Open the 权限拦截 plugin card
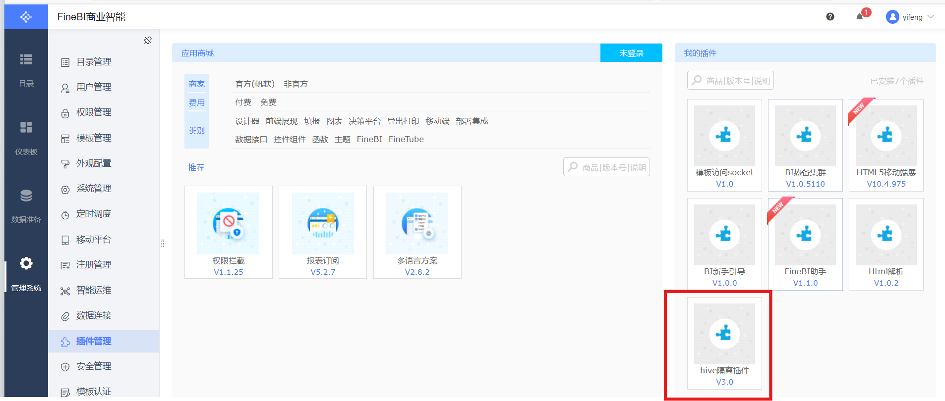Image resolution: width=945 pixels, height=401 pixels. (x=229, y=232)
